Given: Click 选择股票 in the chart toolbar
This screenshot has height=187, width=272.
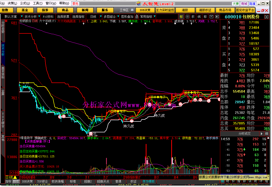Looking at the screenshot, I should (x=63, y=16).
